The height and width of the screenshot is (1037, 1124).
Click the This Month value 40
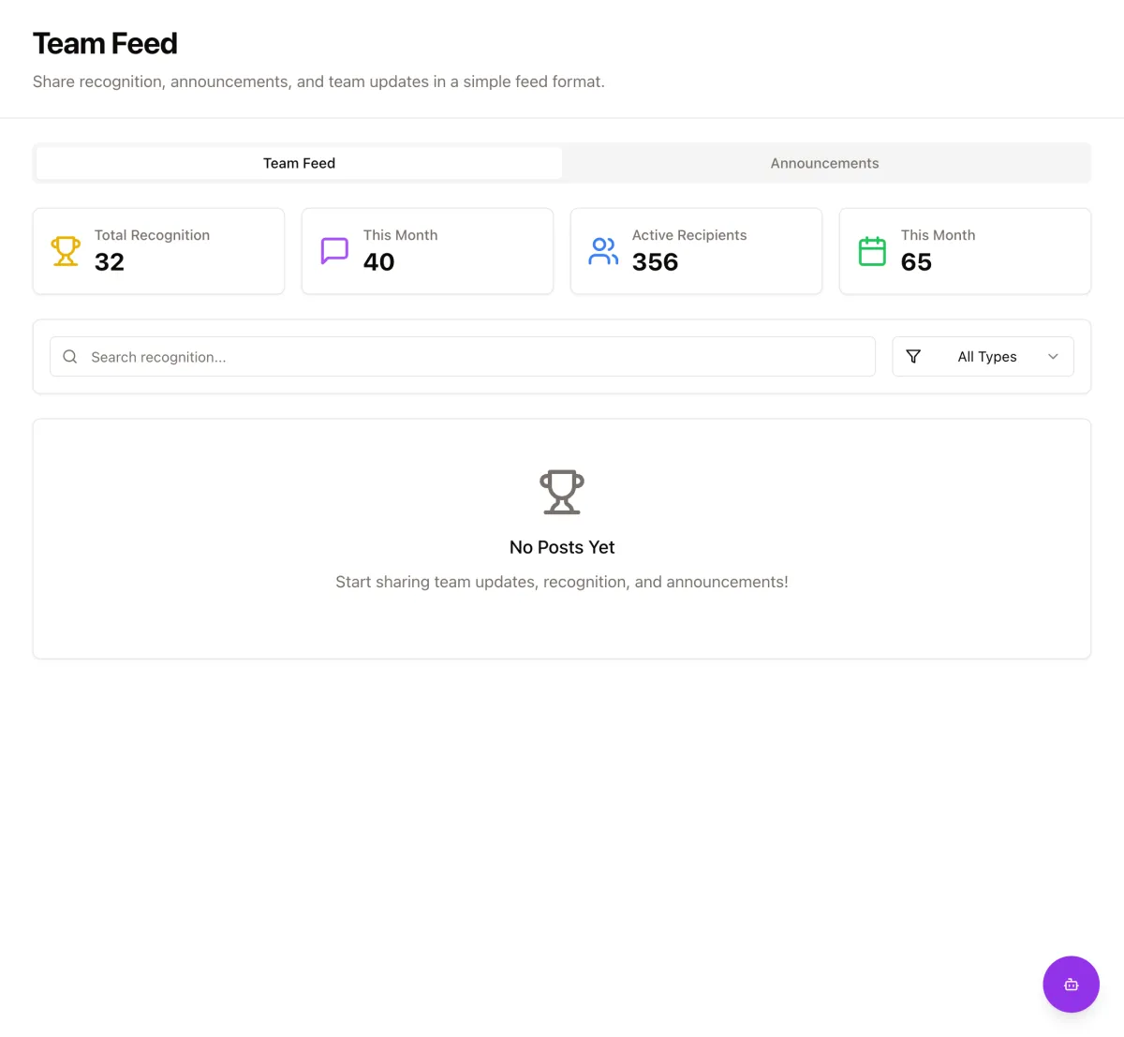click(378, 262)
